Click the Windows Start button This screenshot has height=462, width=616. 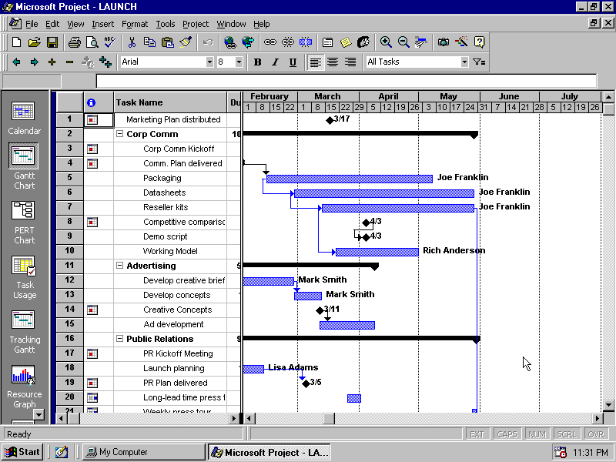(x=22, y=452)
